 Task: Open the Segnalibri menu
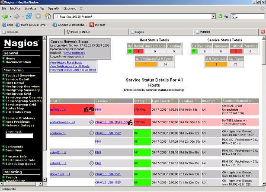[x=54, y=8]
